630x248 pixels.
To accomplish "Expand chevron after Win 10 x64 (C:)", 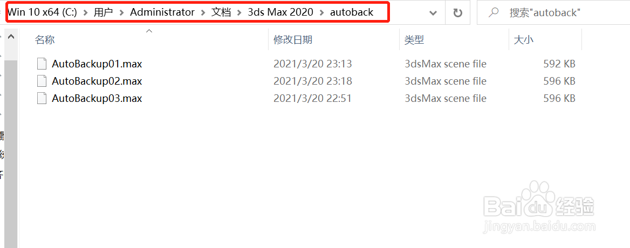I will [x=85, y=13].
